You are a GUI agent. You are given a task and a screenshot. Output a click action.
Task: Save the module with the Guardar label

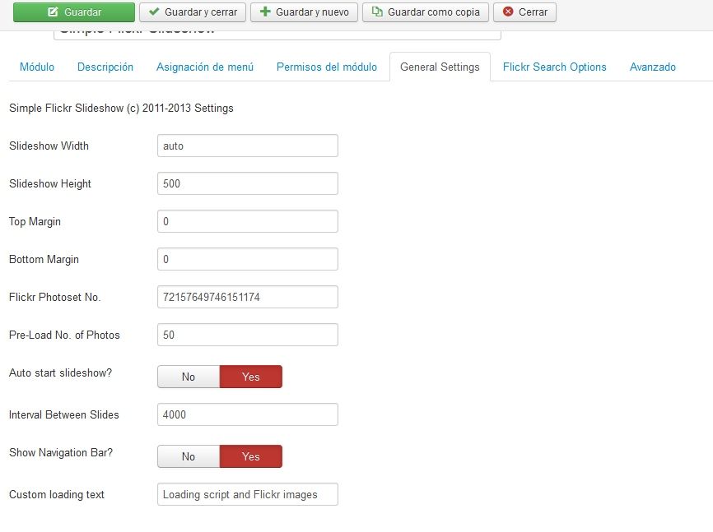pyautogui.click(x=83, y=12)
